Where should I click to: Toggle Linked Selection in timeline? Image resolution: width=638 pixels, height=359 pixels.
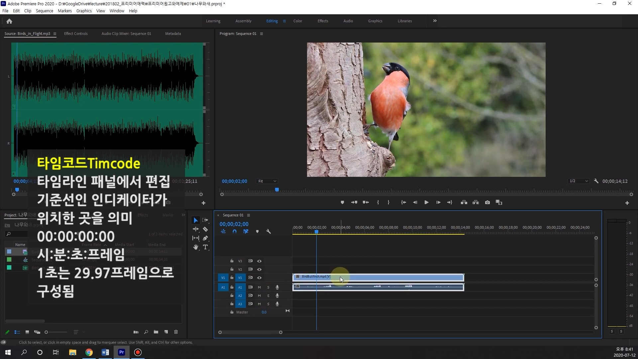(246, 231)
